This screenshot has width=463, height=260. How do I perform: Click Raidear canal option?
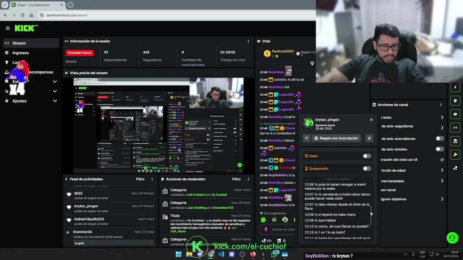(x=388, y=190)
